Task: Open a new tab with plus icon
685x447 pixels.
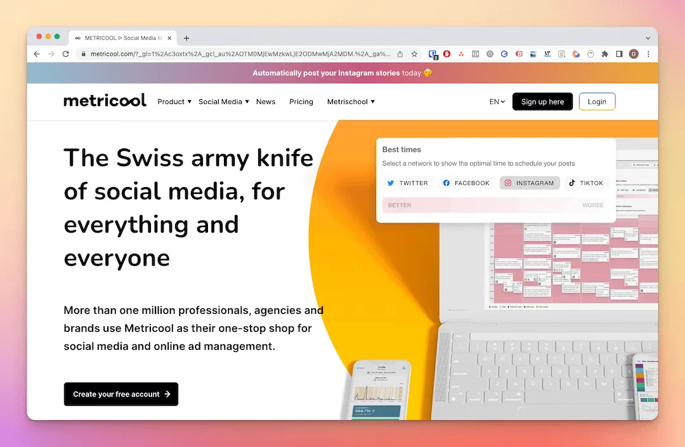Action: pos(186,38)
